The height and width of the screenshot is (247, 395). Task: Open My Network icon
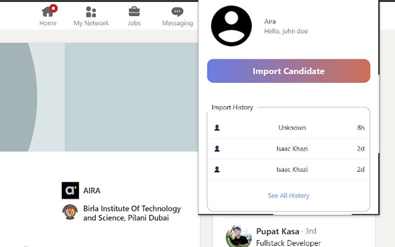(x=91, y=12)
